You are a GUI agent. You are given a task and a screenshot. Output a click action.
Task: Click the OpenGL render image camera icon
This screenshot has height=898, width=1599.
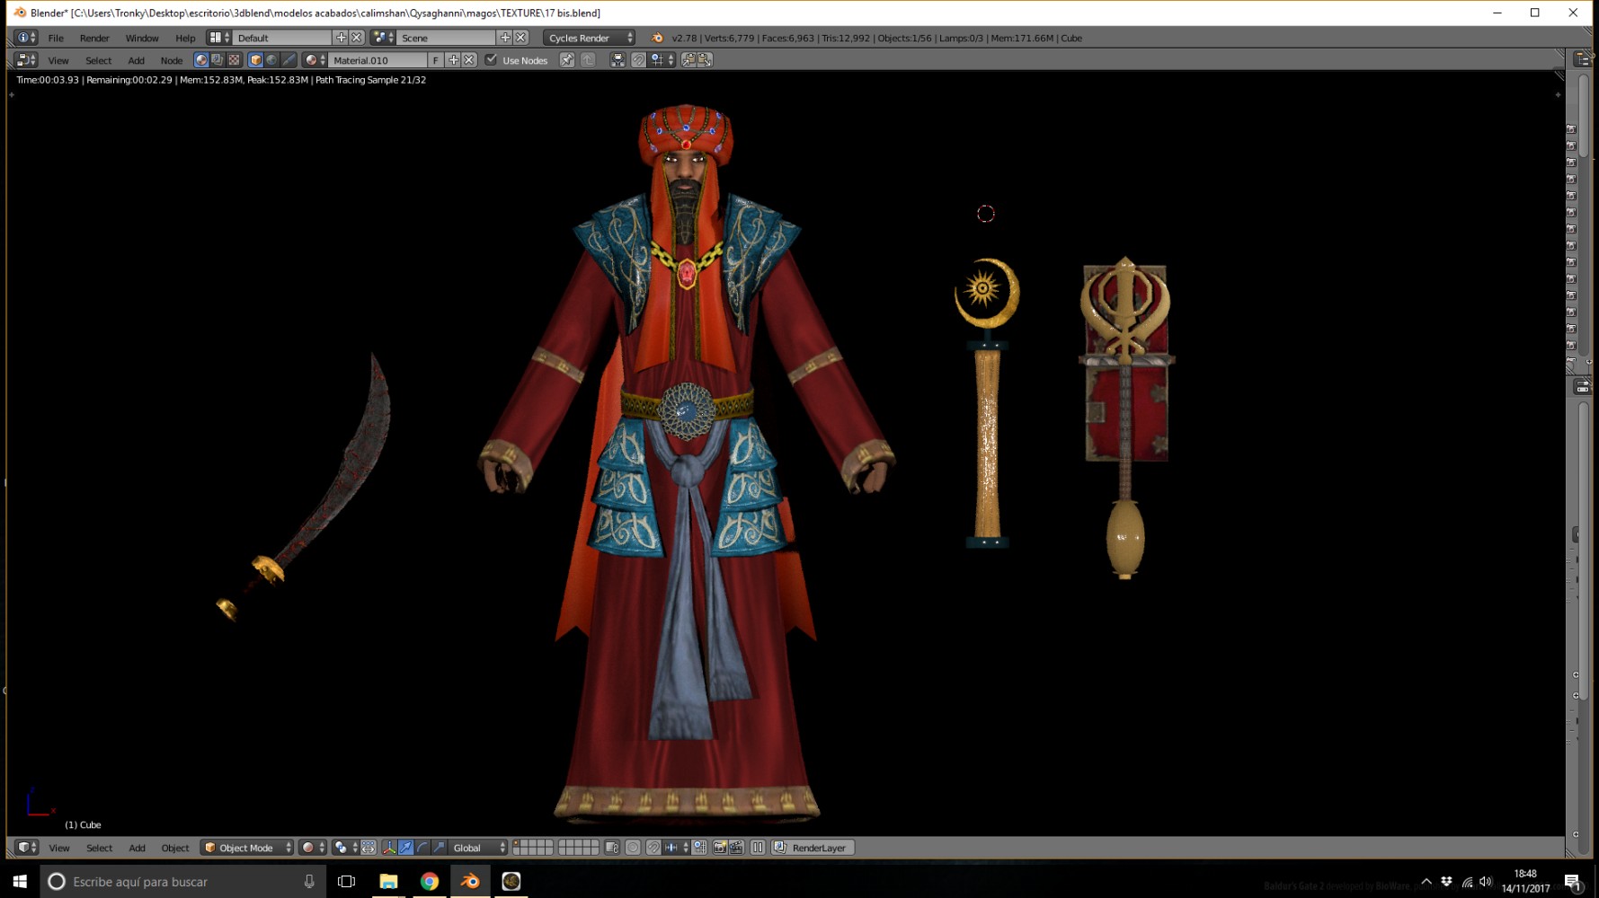[x=719, y=848]
